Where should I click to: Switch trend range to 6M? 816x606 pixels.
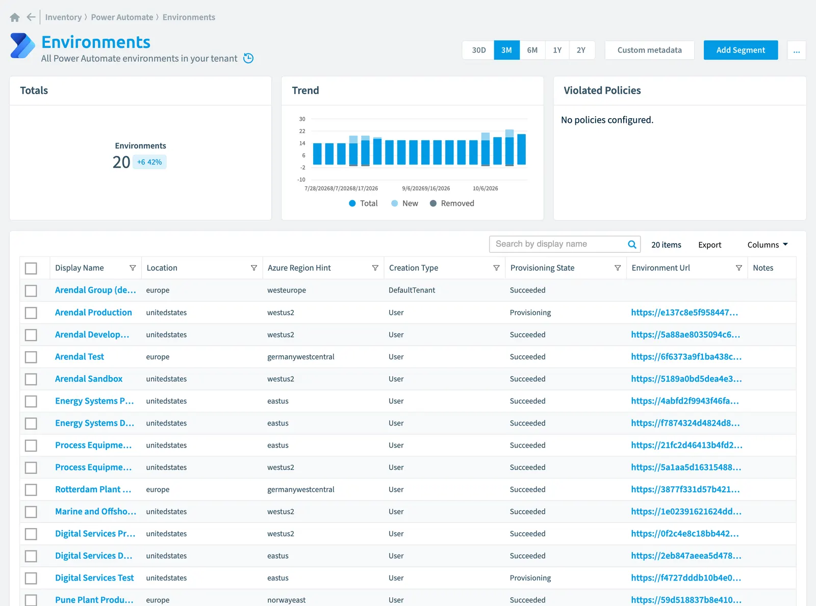coord(532,50)
